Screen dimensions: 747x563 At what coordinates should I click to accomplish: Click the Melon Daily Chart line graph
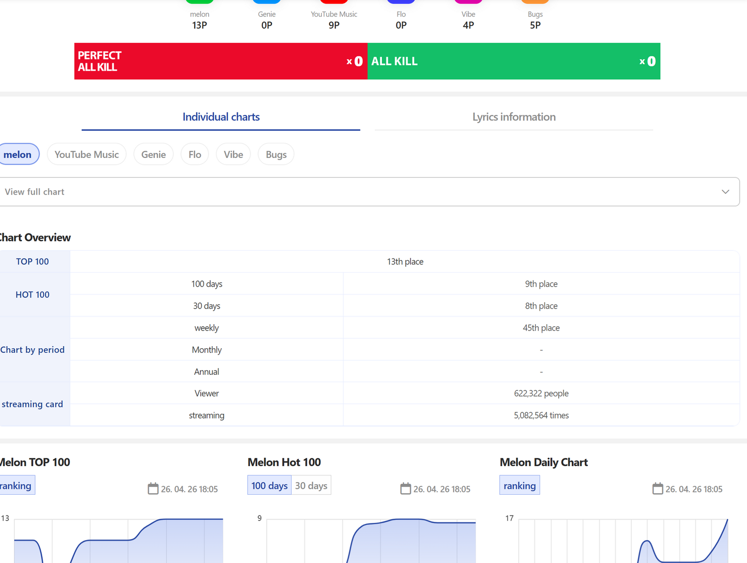coord(623,541)
